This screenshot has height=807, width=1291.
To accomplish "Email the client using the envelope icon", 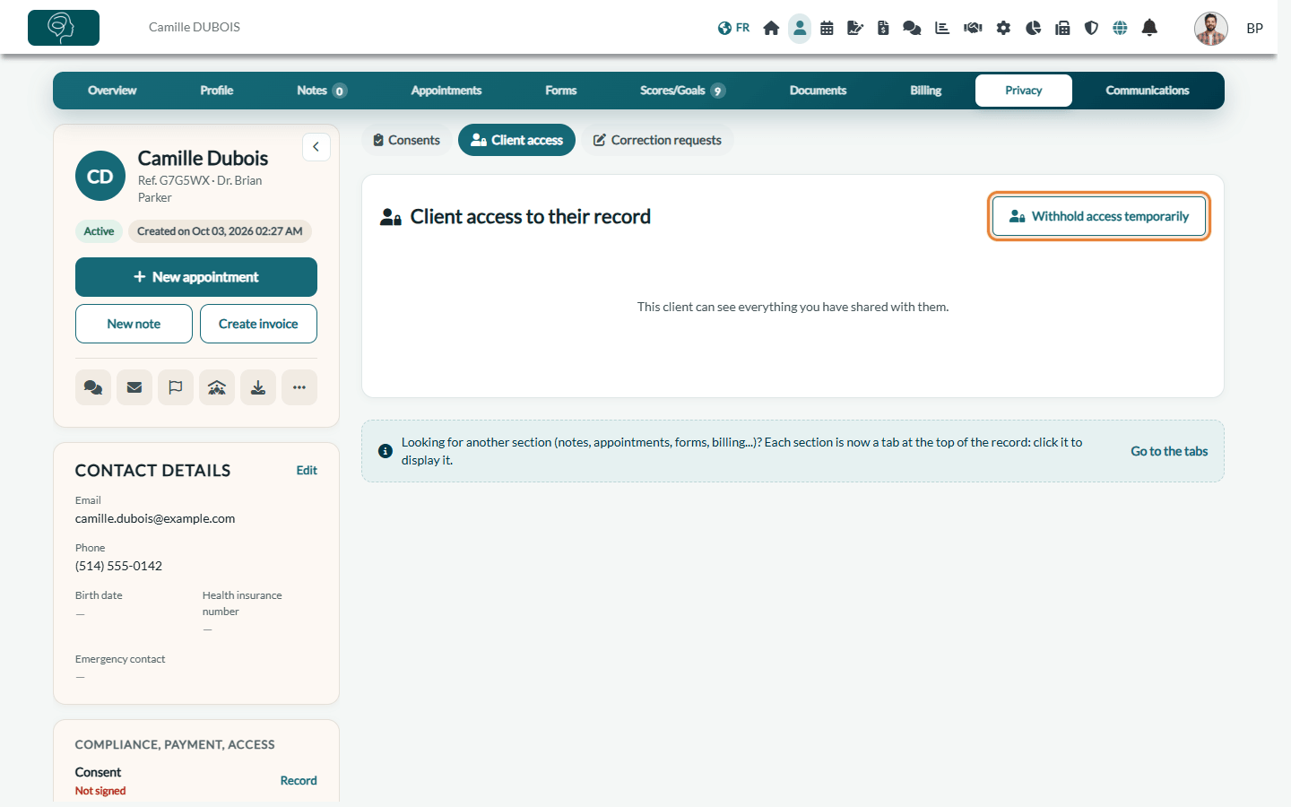I will coord(134,387).
